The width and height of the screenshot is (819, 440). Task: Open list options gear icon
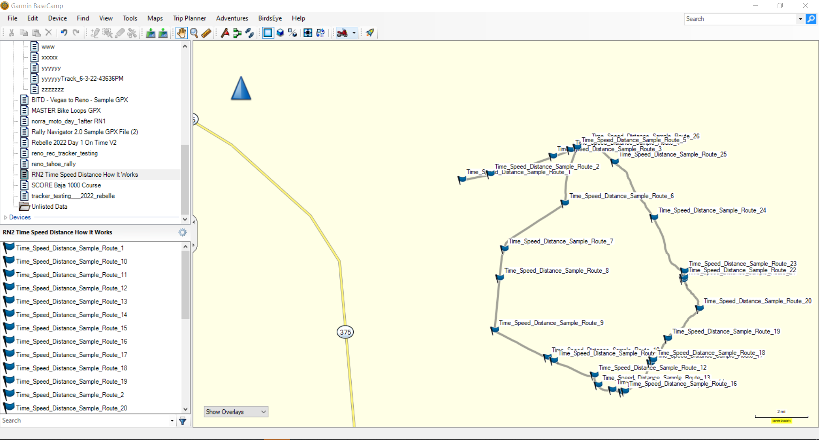(183, 232)
